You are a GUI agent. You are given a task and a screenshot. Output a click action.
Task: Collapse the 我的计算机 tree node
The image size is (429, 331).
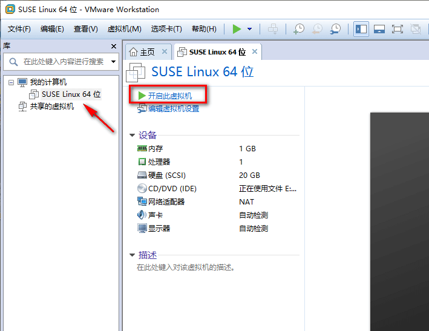point(11,82)
